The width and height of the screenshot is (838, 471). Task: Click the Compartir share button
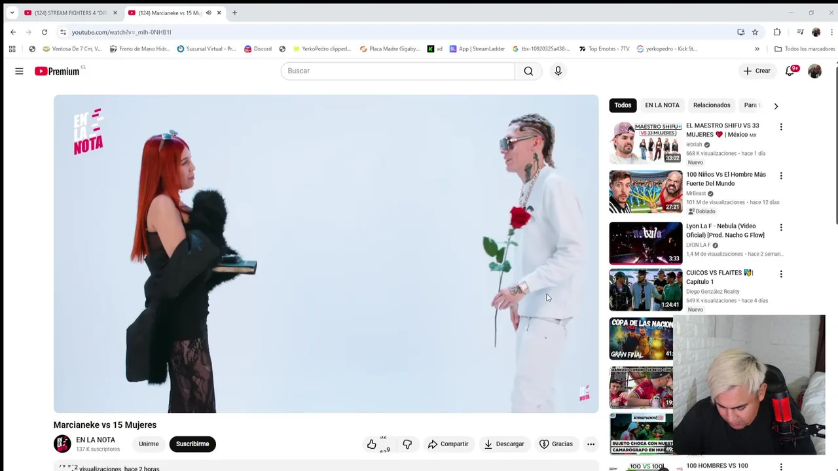[x=448, y=444]
